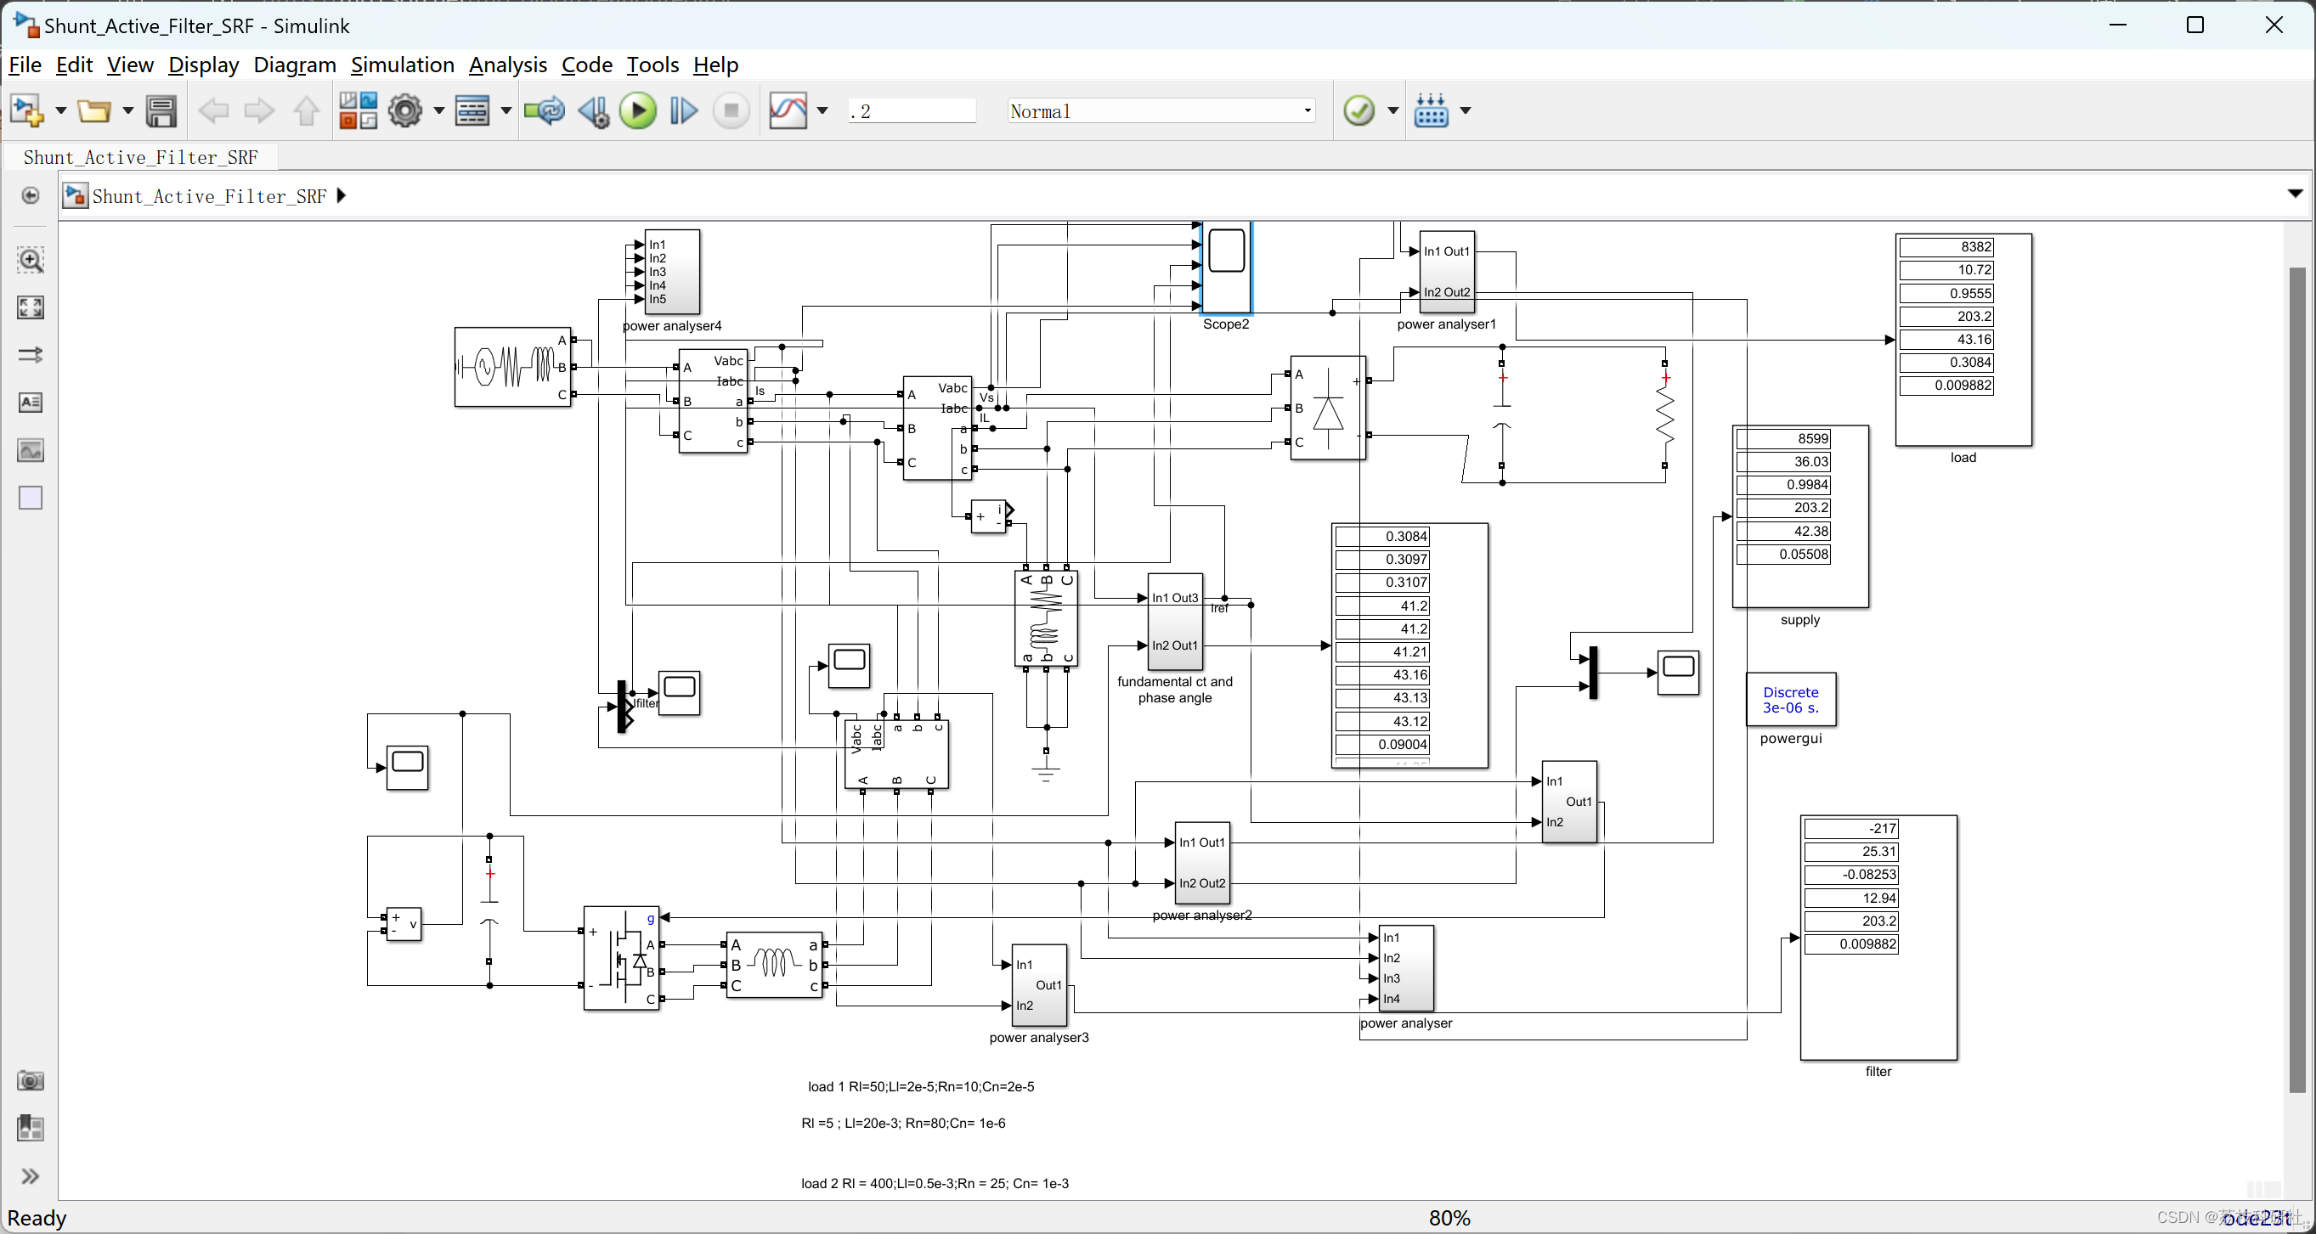Toggle Hide/Show Explorer Bar arrow icon
Viewport: 2316px width, 1234px height.
tap(31, 196)
